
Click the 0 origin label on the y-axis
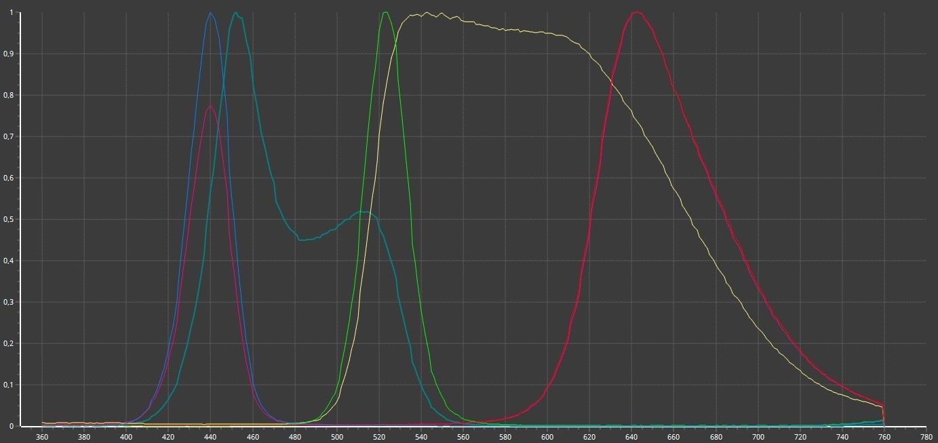pyautogui.click(x=12, y=426)
